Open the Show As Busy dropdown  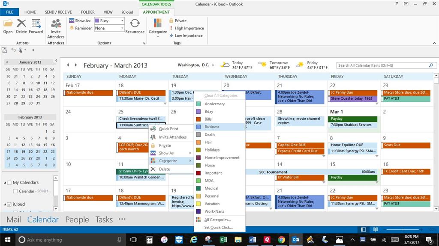point(122,21)
